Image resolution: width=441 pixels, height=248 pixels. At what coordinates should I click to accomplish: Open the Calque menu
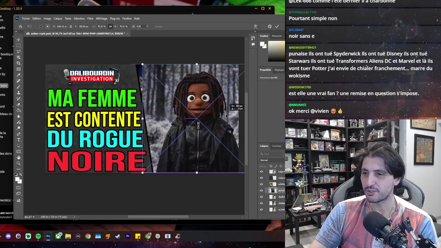click(x=58, y=19)
